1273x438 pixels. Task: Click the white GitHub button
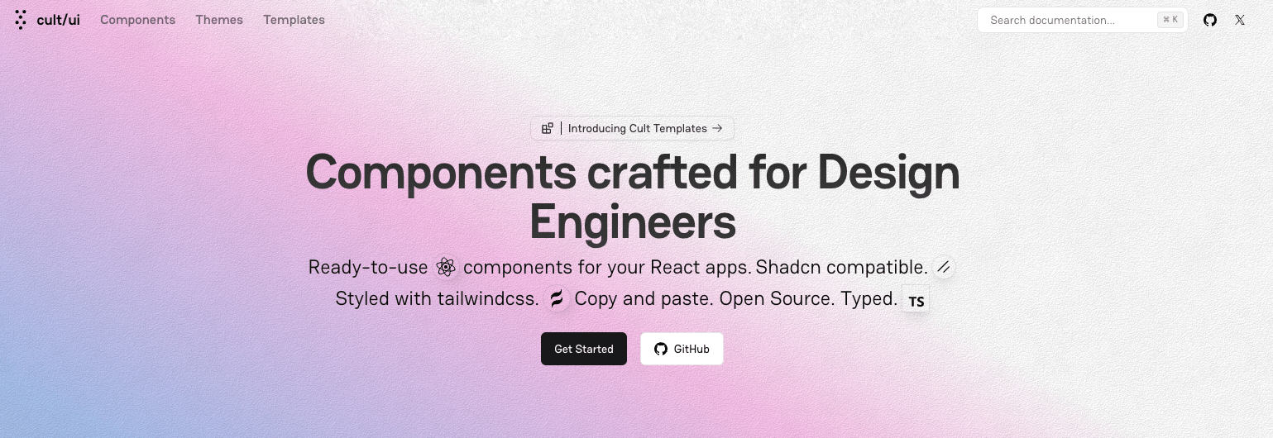click(x=682, y=349)
